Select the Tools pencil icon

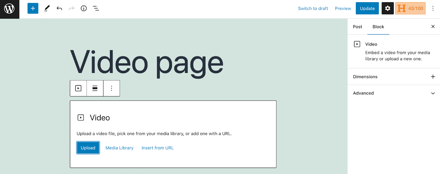click(47, 8)
